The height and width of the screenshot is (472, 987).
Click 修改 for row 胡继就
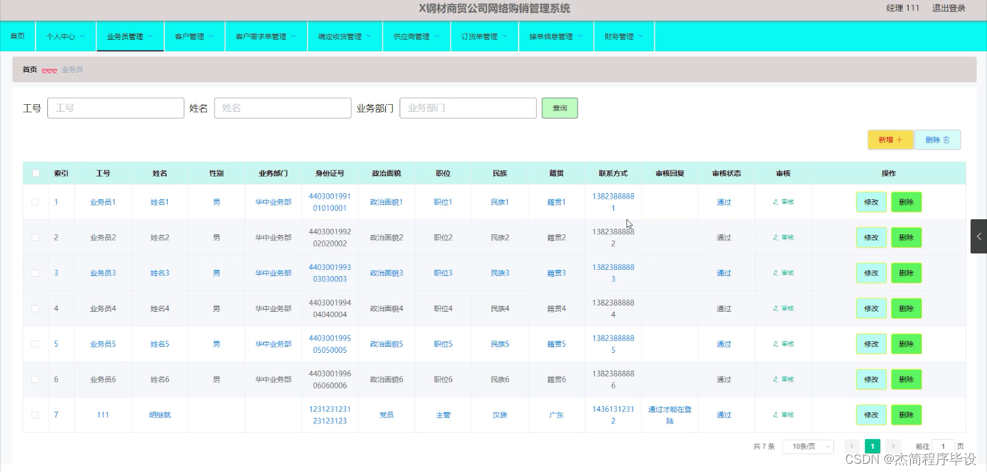tap(871, 414)
